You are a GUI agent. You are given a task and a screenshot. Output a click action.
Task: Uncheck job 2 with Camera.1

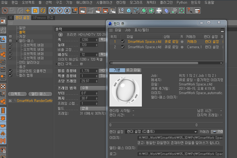(123, 47)
